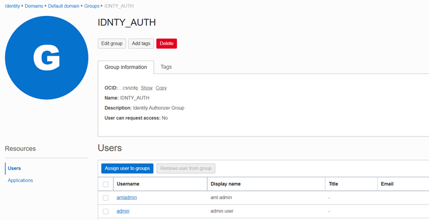Click the Users section heading
This screenshot has height=220, width=429.
point(110,148)
